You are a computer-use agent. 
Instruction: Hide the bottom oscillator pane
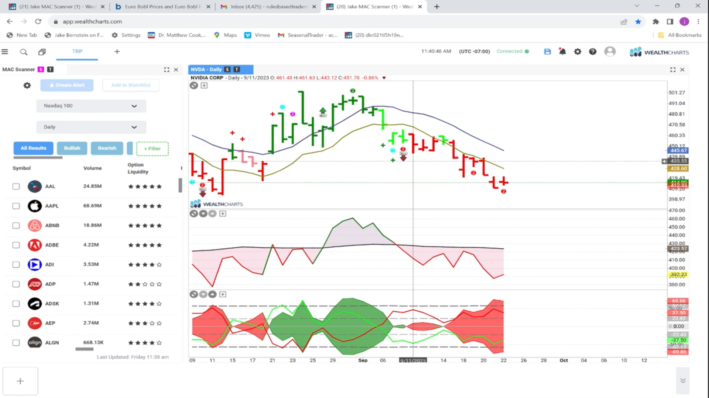coord(194,294)
